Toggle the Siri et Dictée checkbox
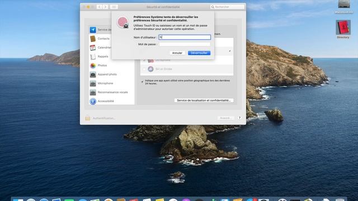This screenshot has width=358, height=201. pyautogui.click(x=144, y=69)
